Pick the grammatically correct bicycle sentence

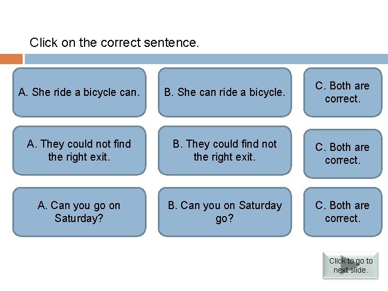point(225,92)
